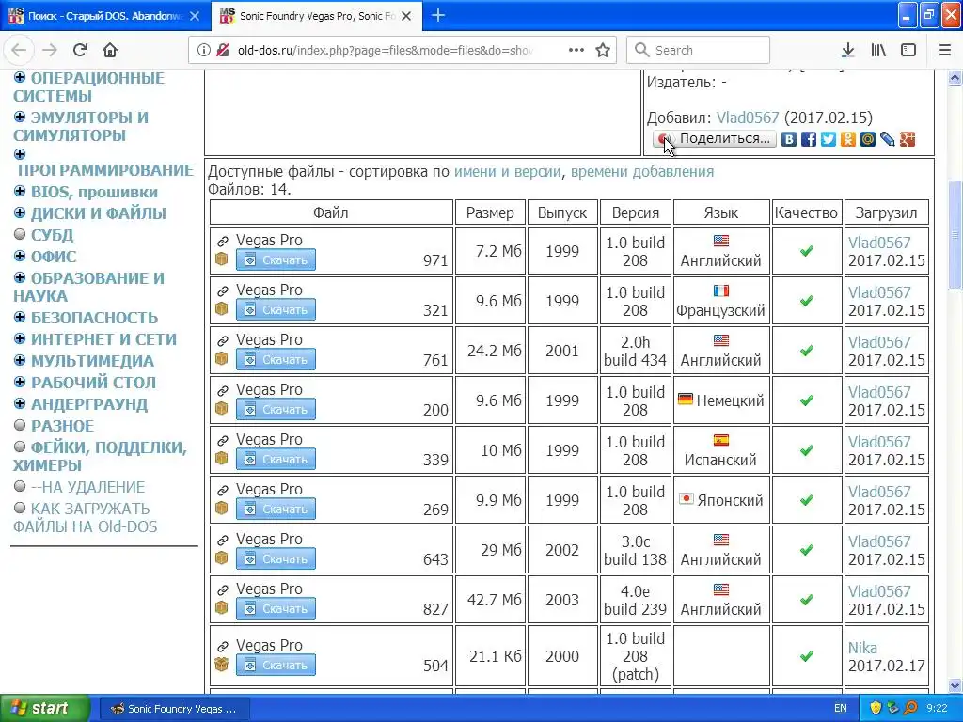Share via Mail.ru @ icon
Image resolution: width=963 pixels, height=722 pixels.
868,139
